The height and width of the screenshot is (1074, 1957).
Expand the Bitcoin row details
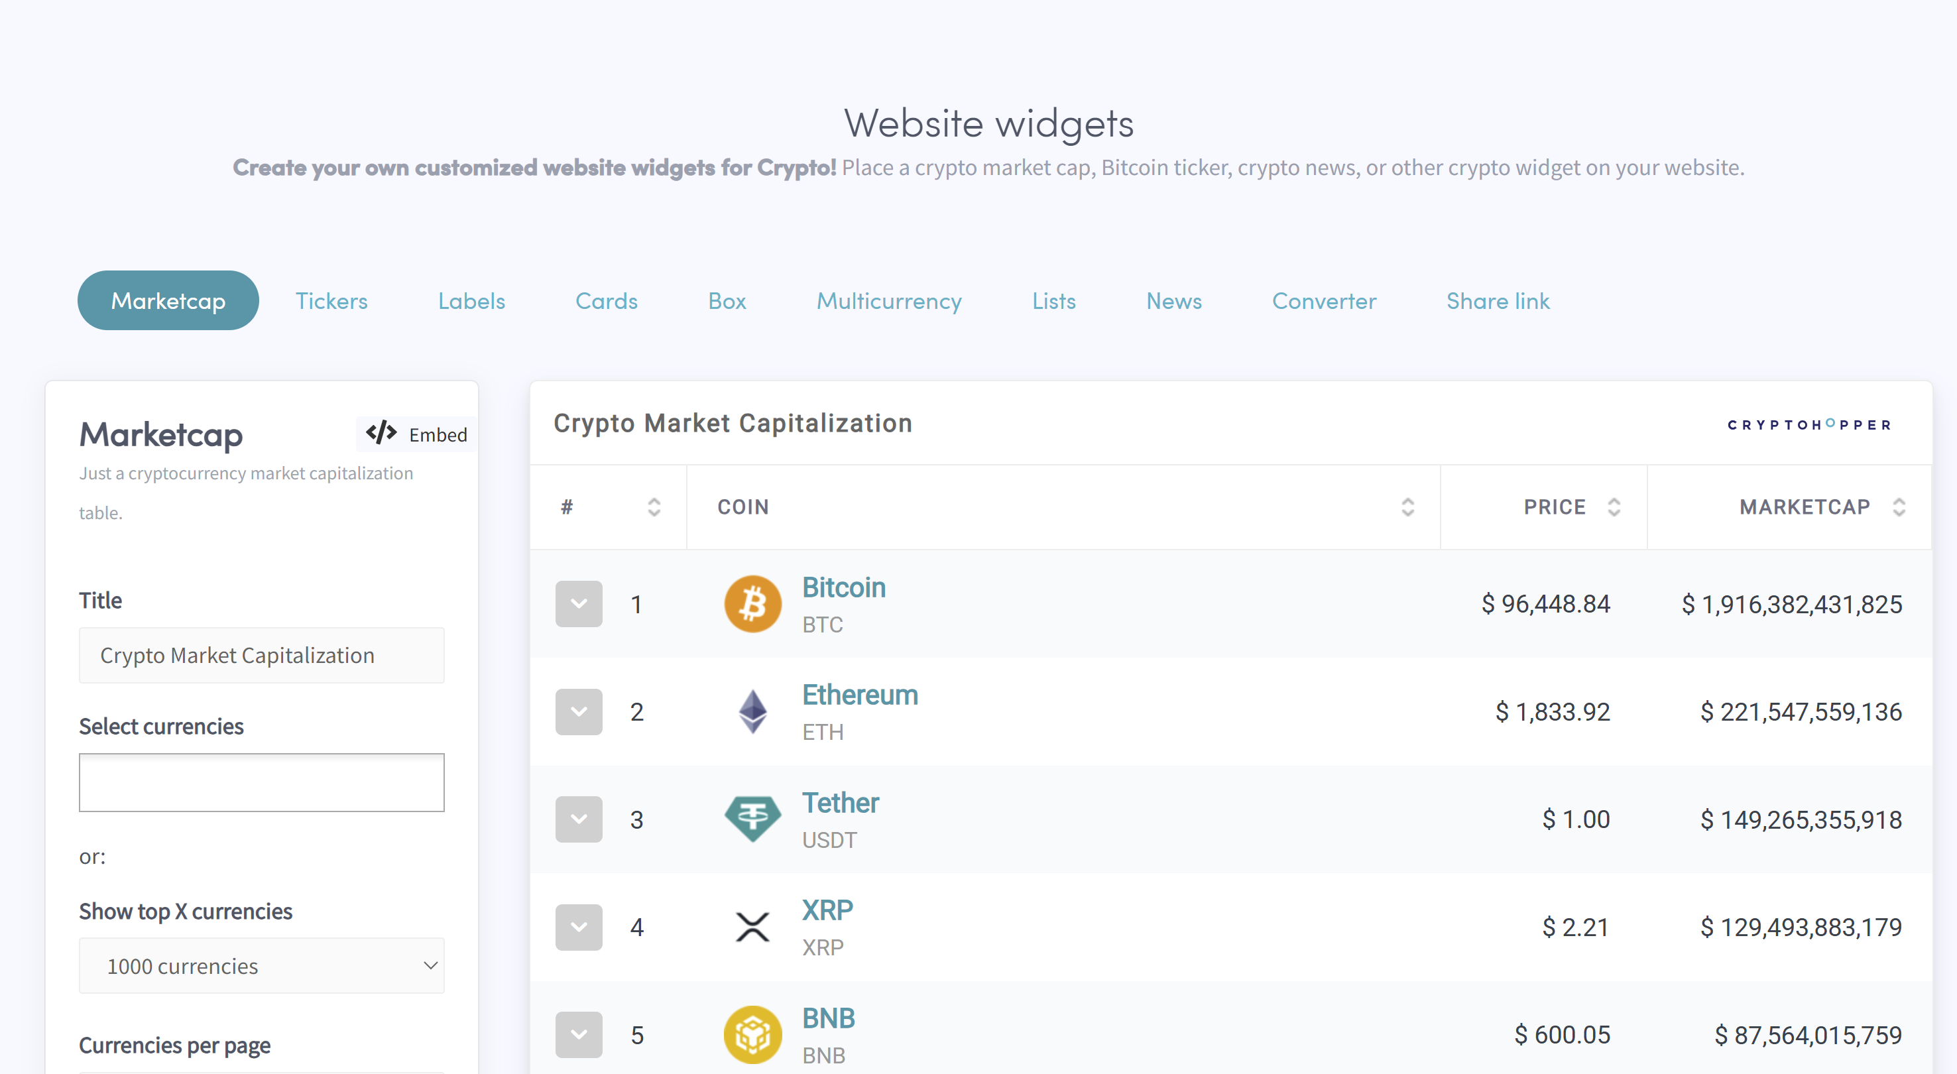click(x=578, y=604)
